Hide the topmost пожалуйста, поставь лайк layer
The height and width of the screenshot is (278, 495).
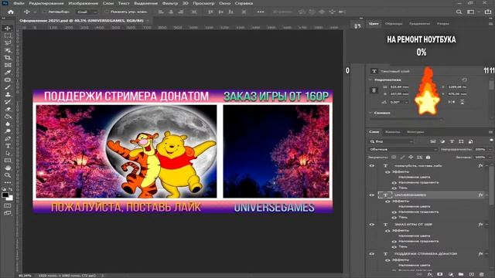click(x=372, y=165)
